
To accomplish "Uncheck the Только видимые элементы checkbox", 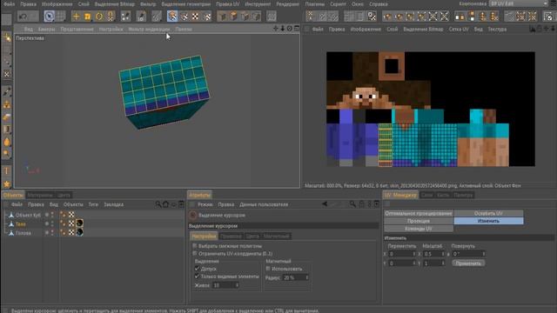I will point(197,276).
